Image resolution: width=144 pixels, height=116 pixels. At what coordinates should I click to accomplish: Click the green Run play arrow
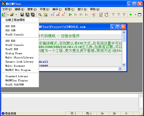(x=131, y=15)
